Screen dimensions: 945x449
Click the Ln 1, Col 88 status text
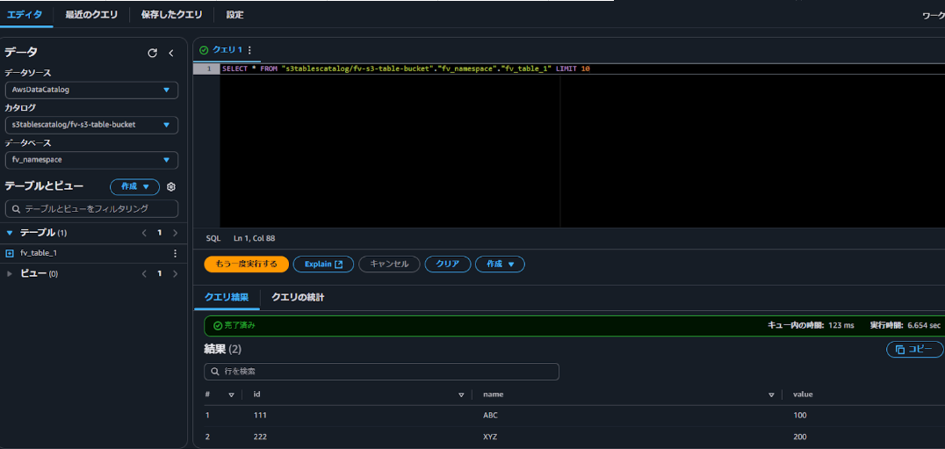point(255,238)
